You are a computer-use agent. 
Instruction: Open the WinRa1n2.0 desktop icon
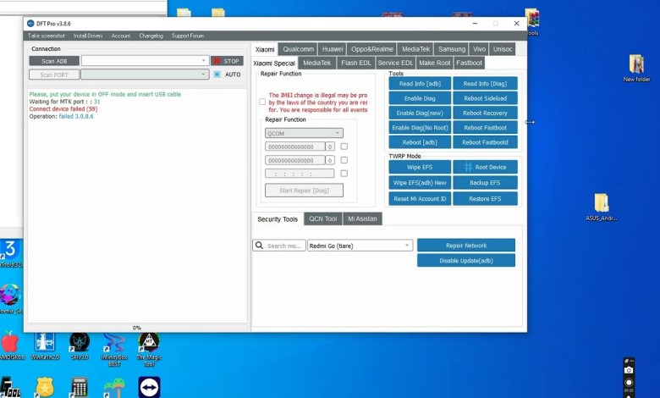[44, 344]
